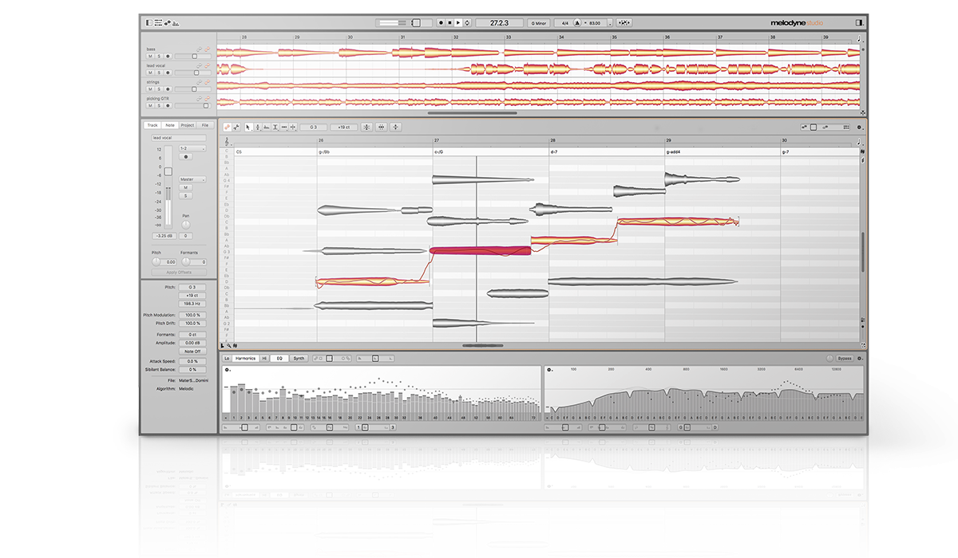The width and height of the screenshot is (958, 558).
Task: Switch to the Project tab
Action: coord(187,125)
